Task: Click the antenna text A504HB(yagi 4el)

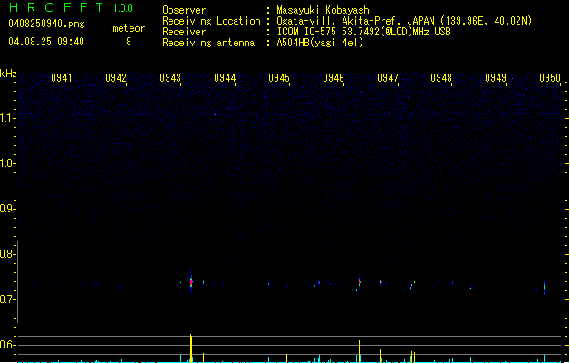Action: (x=320, y=43)
